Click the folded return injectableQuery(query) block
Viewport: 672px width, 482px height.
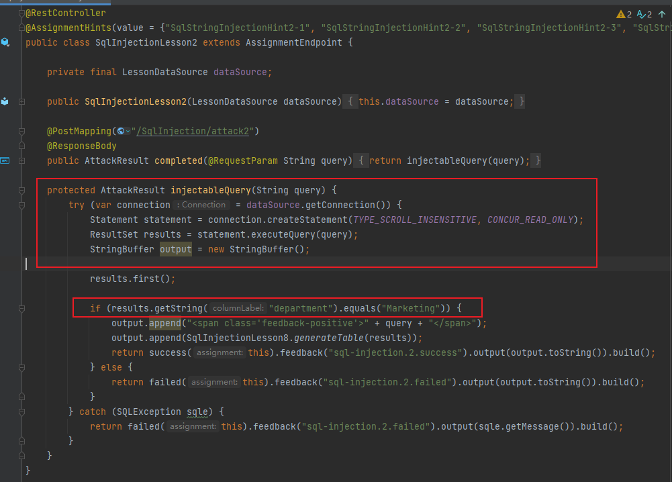point(449,160)
